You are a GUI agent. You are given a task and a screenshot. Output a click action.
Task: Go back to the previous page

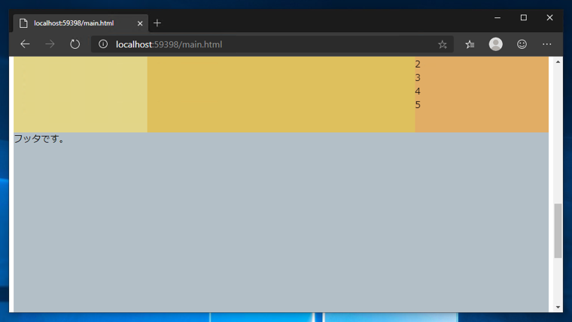tap(25, 44)
